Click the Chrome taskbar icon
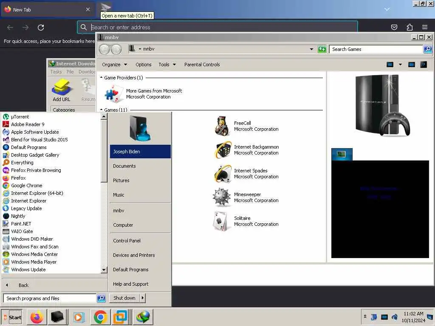 (x=100, y=317)
